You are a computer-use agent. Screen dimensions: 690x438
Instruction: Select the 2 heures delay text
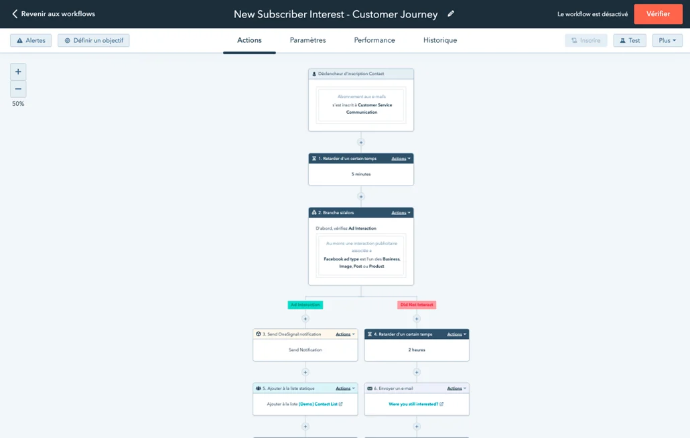[417, 350]
